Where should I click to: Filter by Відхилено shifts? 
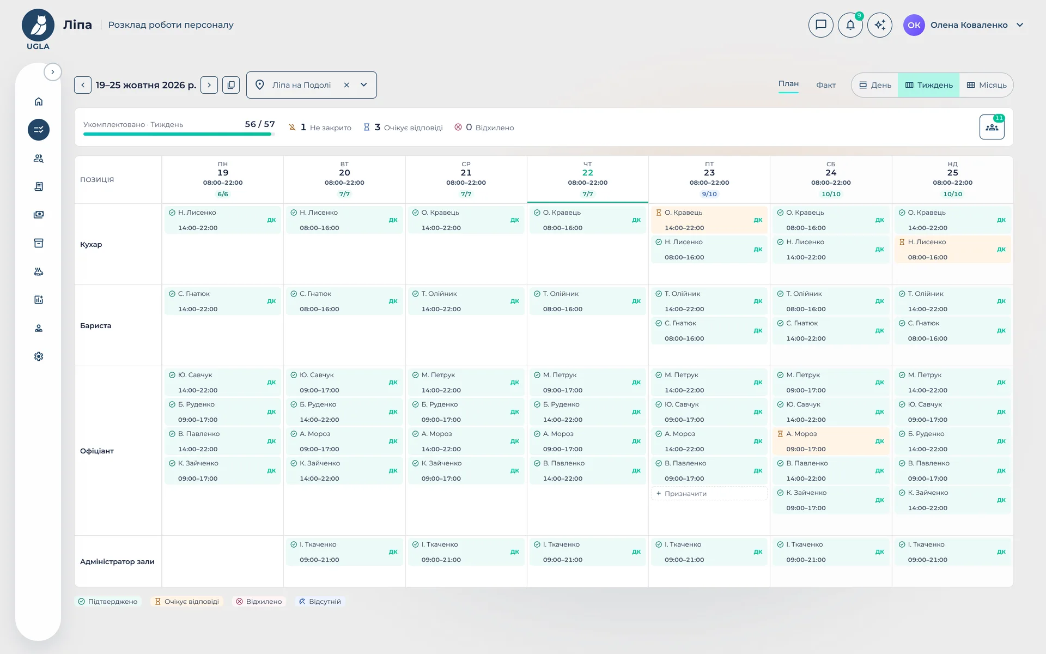[484, 127]
